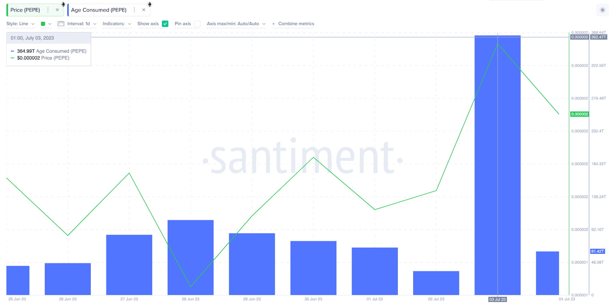Click the round button at top right
The image size is (615, 306).
click(602, 10)
